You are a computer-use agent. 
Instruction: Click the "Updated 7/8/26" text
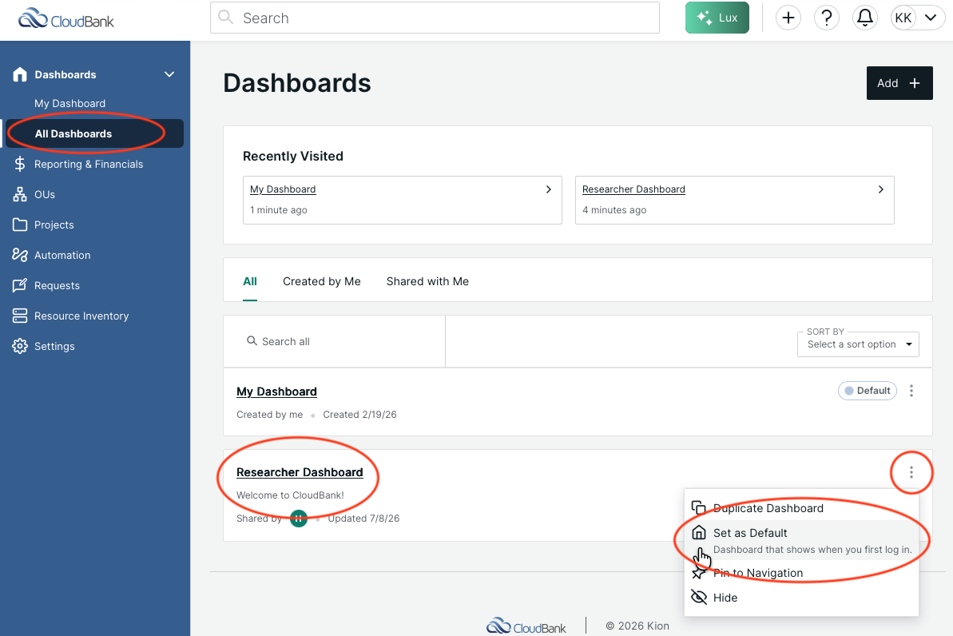[363, 518]
